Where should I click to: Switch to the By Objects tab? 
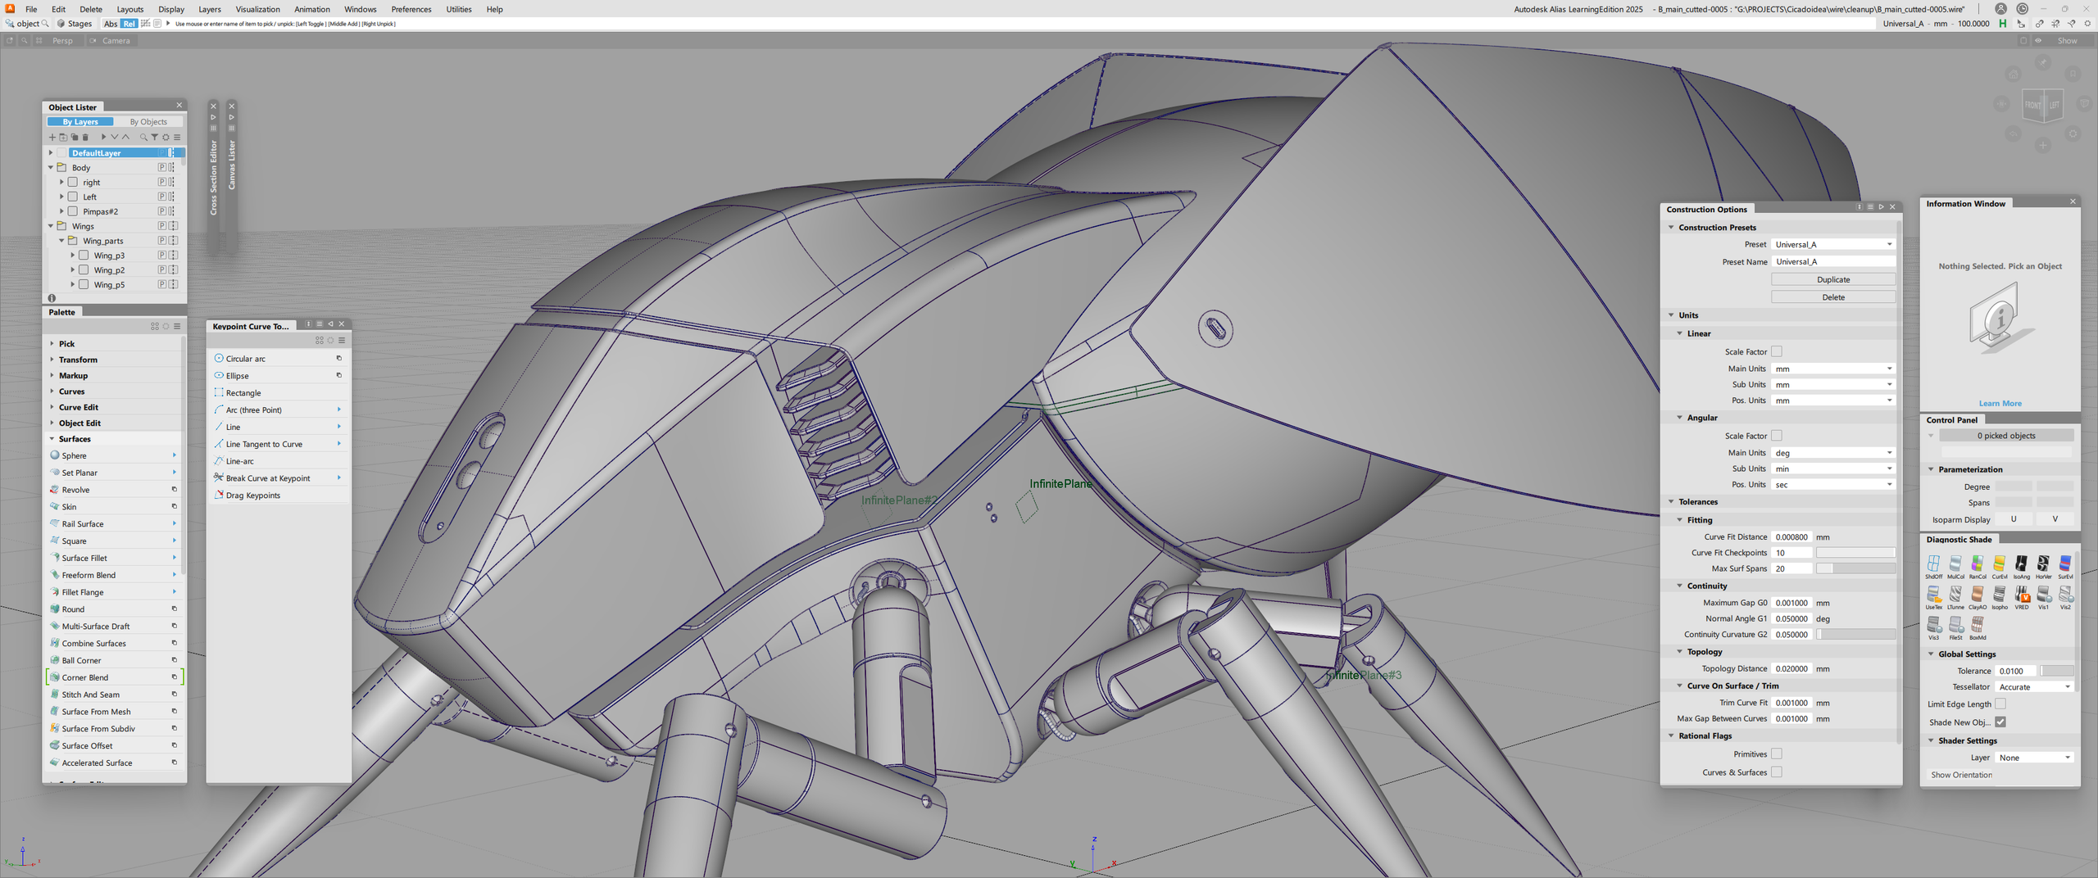(x=148, y=121)
